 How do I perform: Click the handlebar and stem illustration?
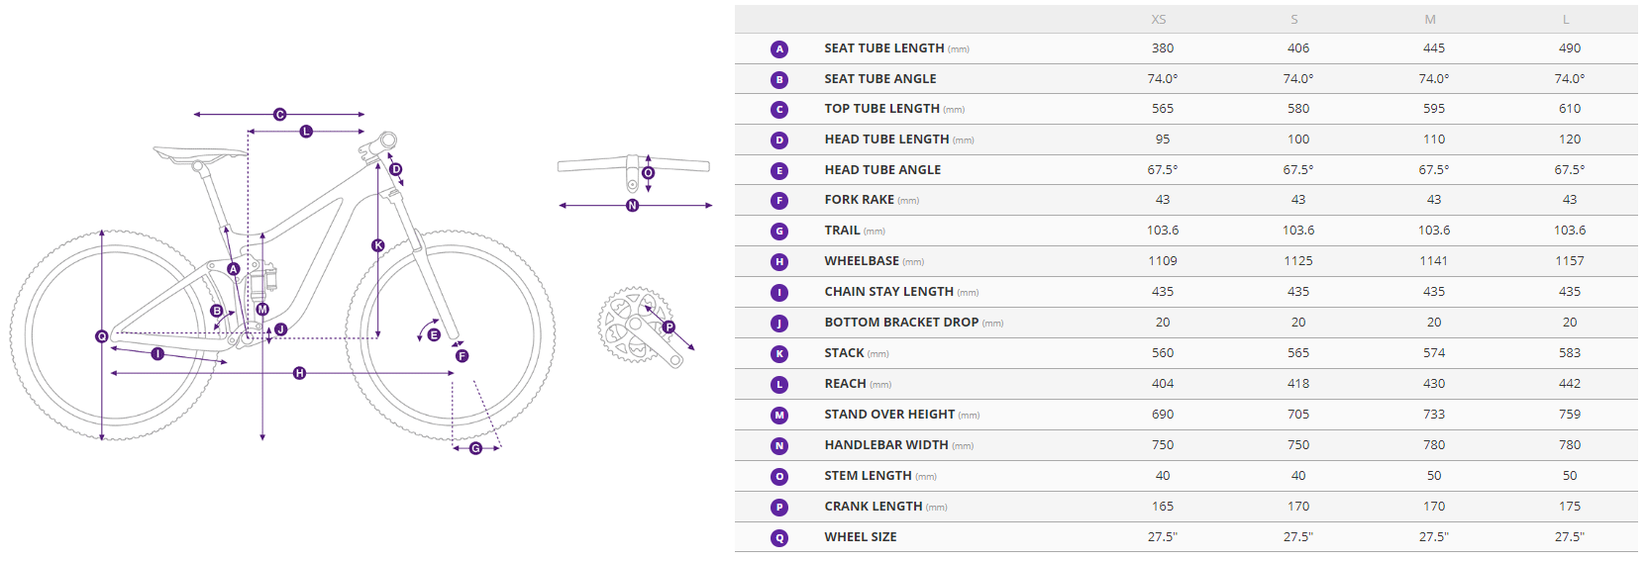coord(634,171)
